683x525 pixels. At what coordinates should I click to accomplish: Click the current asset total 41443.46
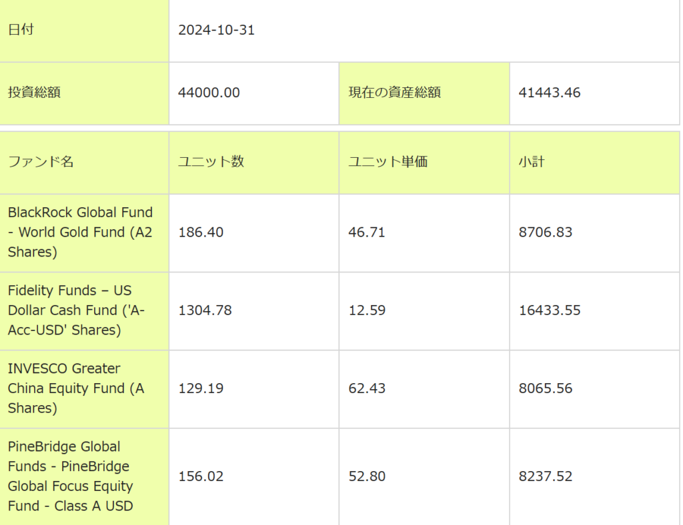click(x=550, y=93)
